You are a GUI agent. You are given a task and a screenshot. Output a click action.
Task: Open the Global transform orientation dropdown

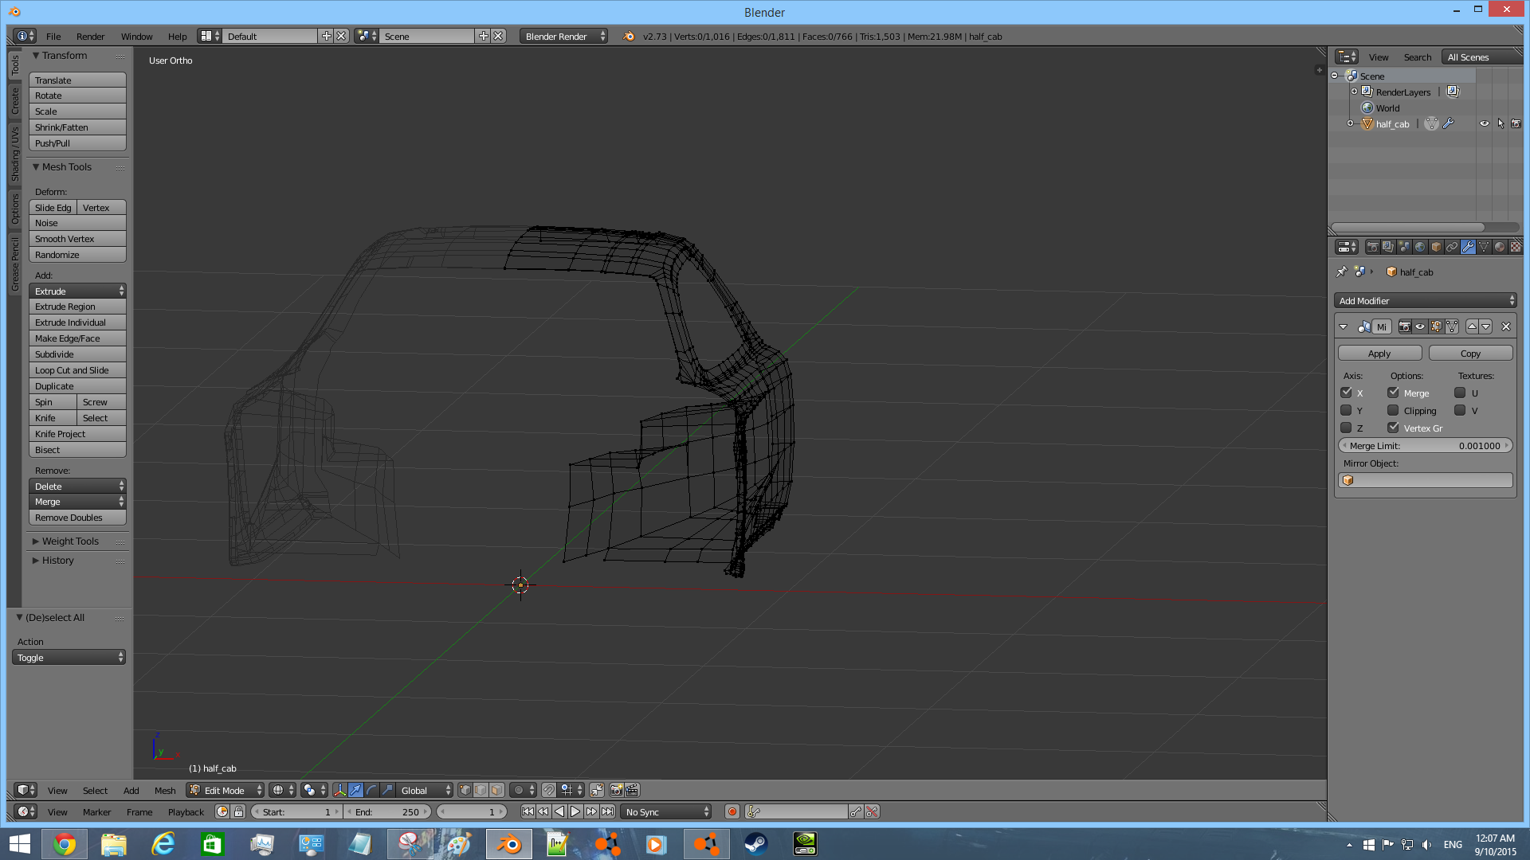(x=425, y=790)
